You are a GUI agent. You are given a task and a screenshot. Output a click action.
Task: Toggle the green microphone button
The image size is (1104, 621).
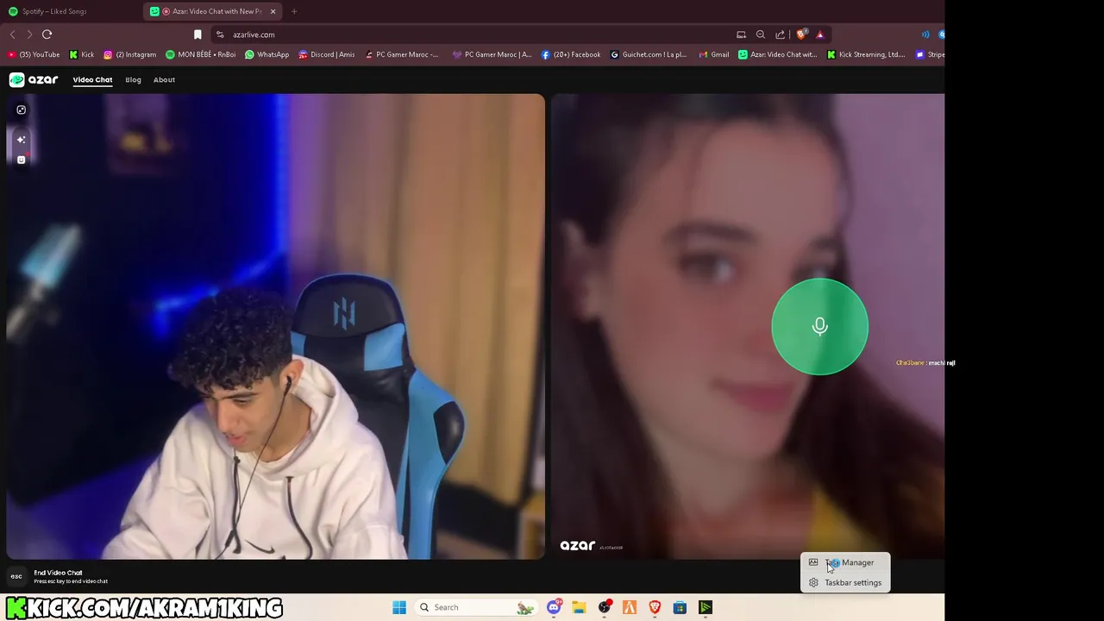[x=819, y=326]
